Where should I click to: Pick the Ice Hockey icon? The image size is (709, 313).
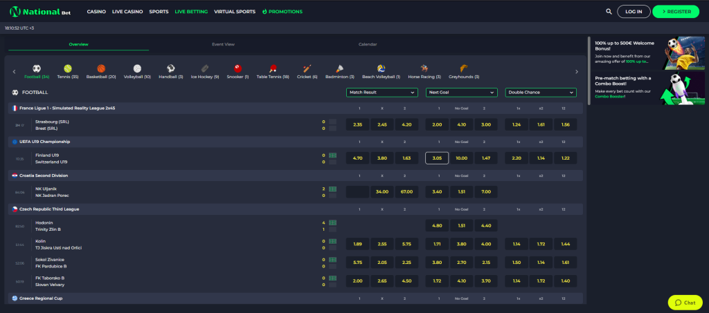tap(204, 68)
